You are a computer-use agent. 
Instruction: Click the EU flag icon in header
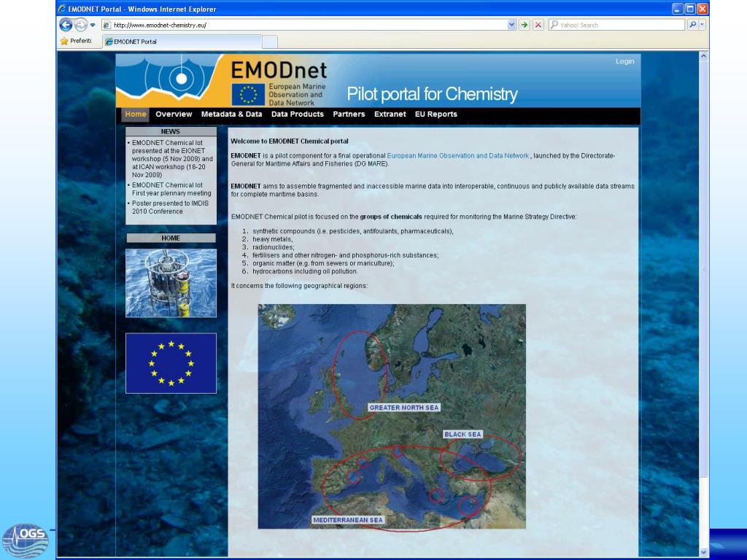248,94
